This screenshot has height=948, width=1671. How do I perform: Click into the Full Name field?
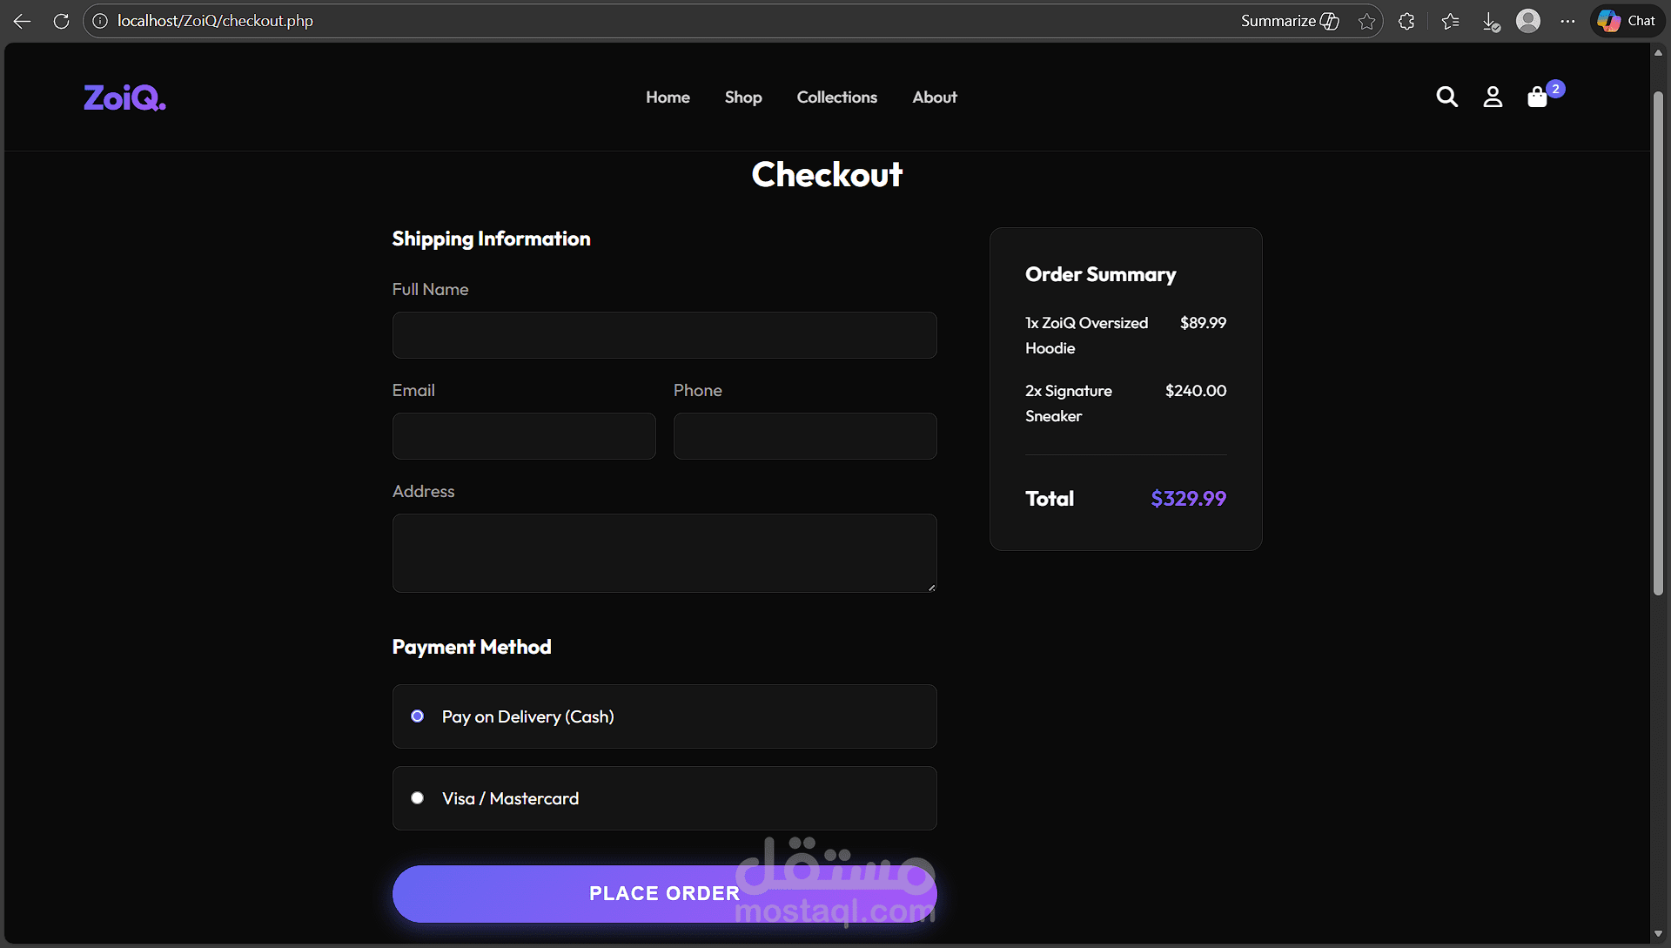(664, 335)
